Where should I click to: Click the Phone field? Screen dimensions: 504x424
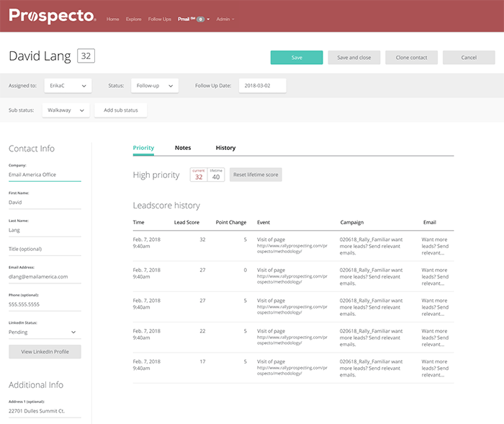(45, 304)
